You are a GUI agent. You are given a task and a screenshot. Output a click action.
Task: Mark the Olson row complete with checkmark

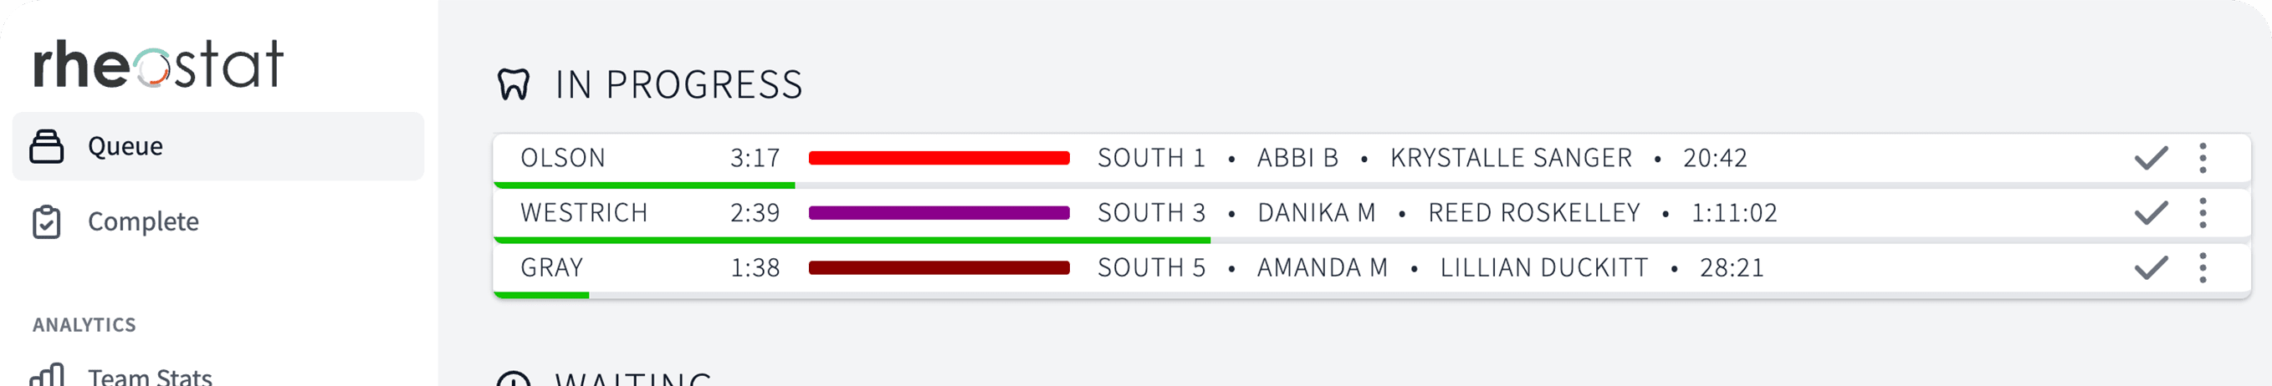[2150, 159]
